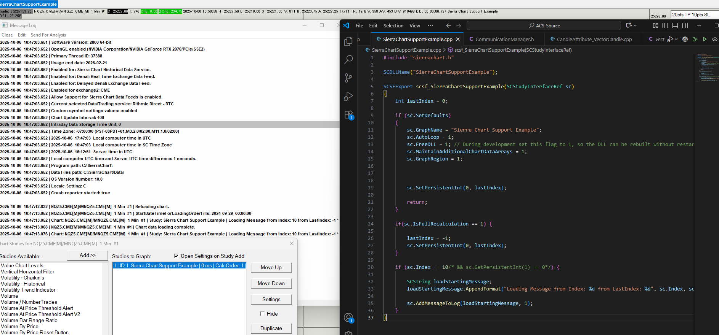
Task: Go forward with the right arrow
Action: click(x=459, y=25)
